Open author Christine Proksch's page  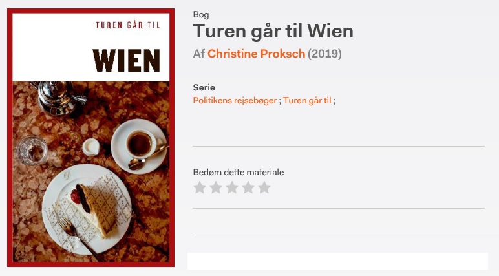click(256, 54)
